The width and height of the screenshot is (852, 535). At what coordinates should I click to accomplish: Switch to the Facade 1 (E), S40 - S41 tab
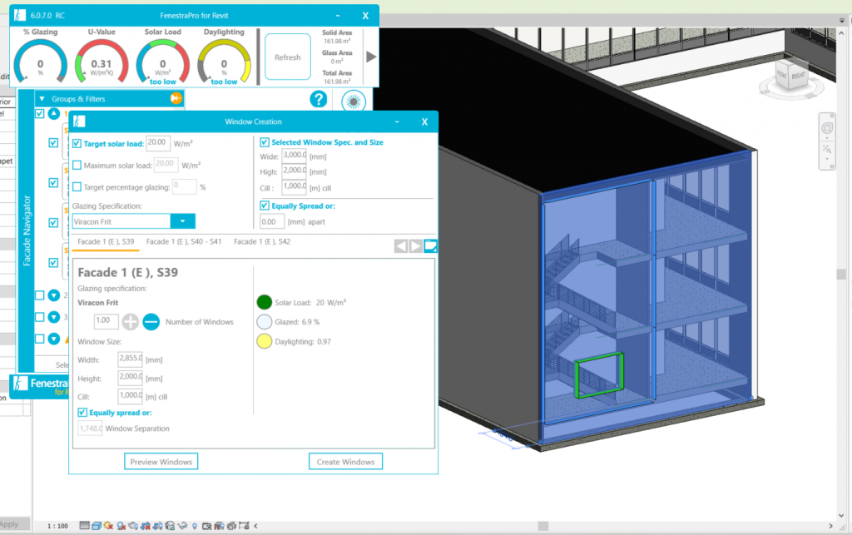point(184,241)
